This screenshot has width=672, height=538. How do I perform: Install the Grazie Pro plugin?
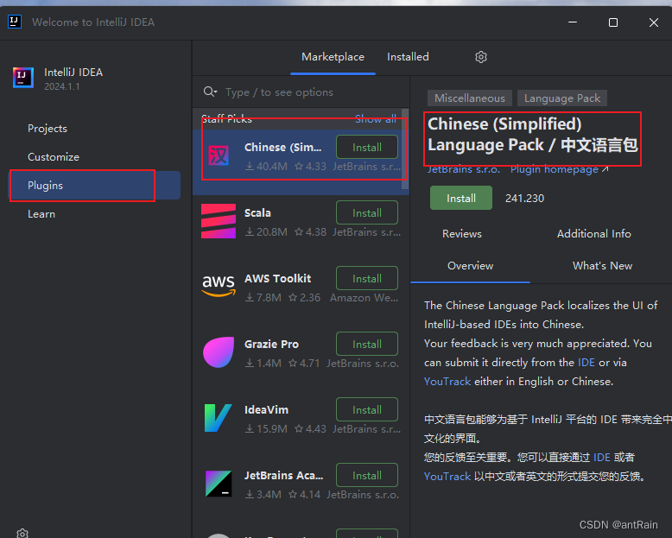pyautogui.click(x=367, y=344)
